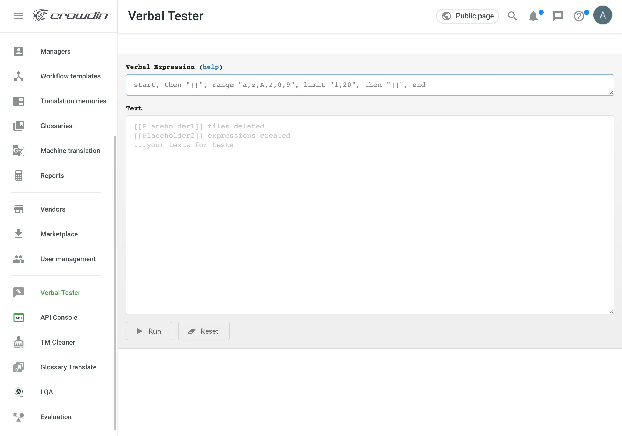Viewport: 622px width, 436px height.
Task: Open the help question mark icon
Action: 579,16
